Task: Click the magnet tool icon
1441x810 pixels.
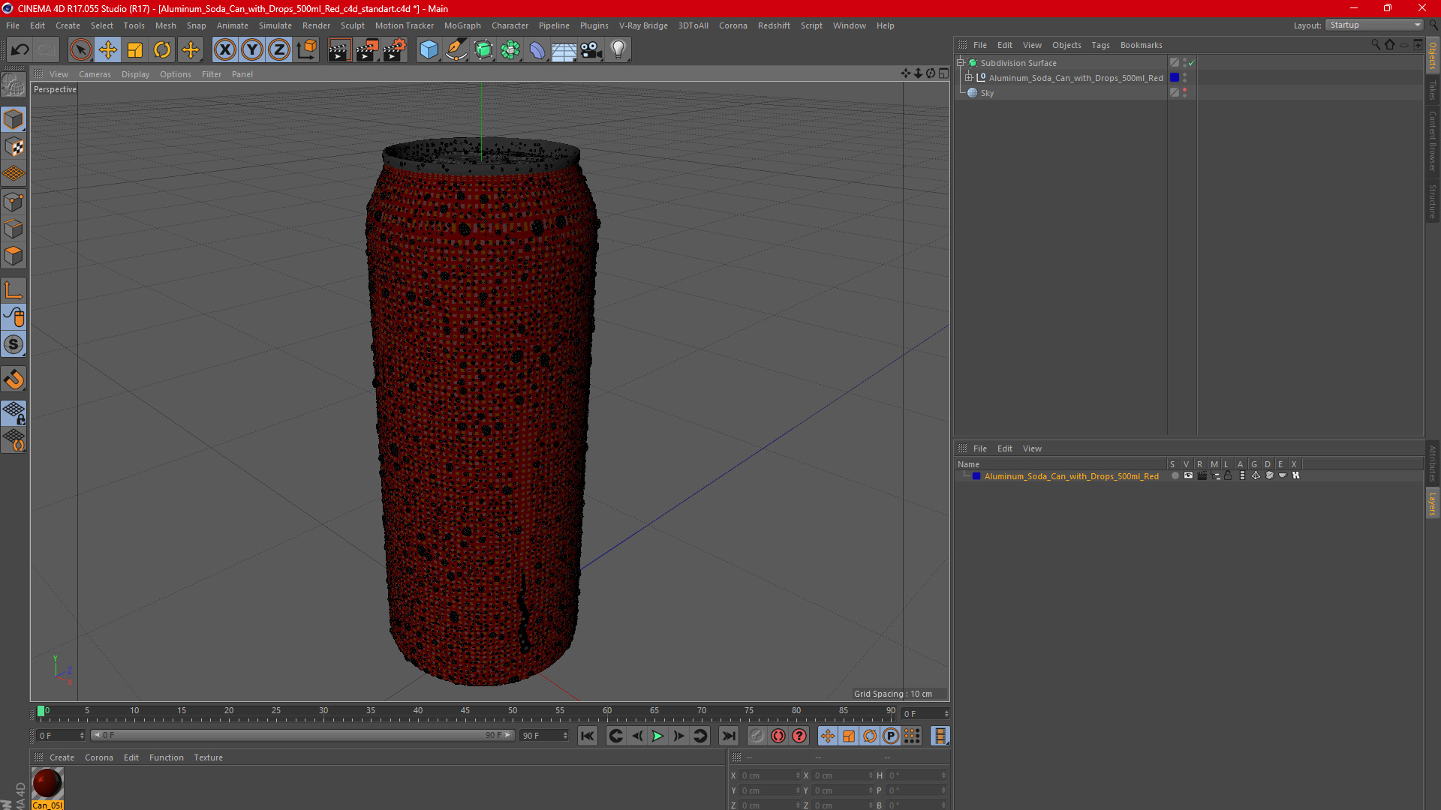Action: 14,379
